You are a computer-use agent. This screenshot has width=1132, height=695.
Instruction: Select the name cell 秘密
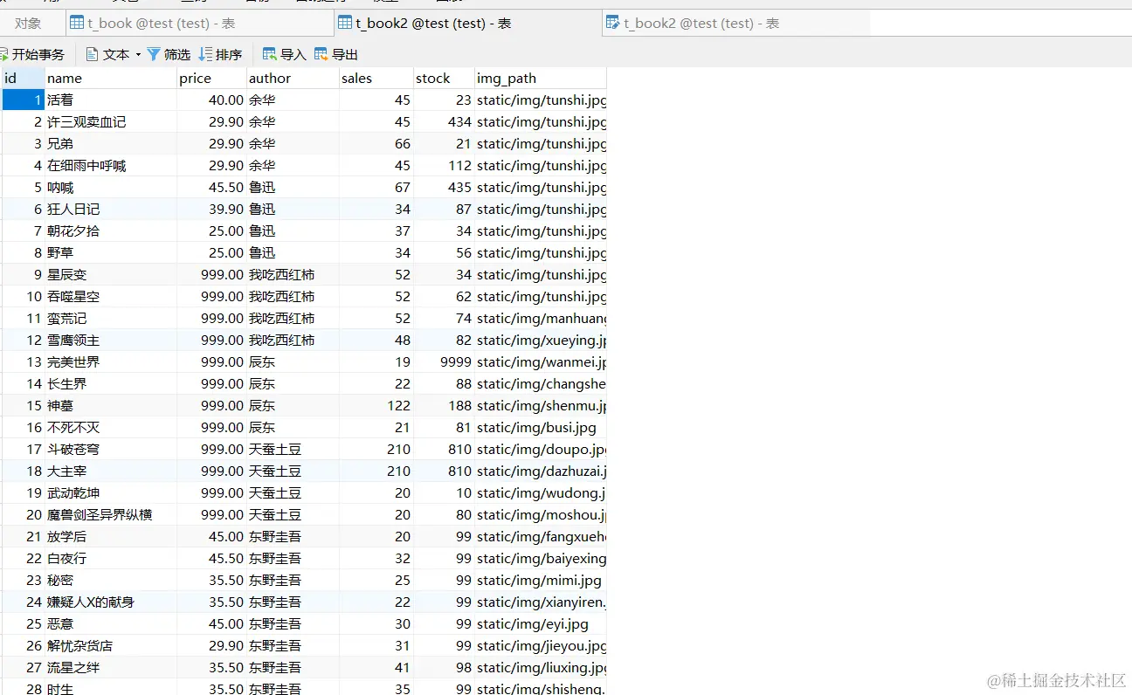110,580
